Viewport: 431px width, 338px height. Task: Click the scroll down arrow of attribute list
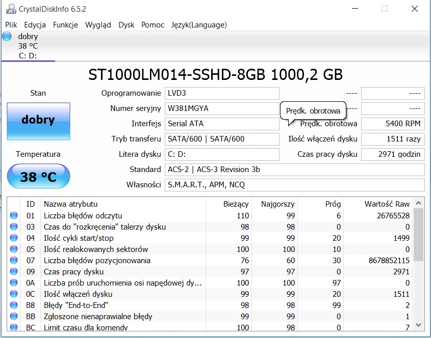pyautogui.click(x=418, y=325)
